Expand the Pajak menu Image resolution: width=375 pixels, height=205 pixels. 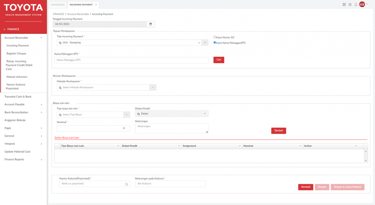(x=41, y=128)
